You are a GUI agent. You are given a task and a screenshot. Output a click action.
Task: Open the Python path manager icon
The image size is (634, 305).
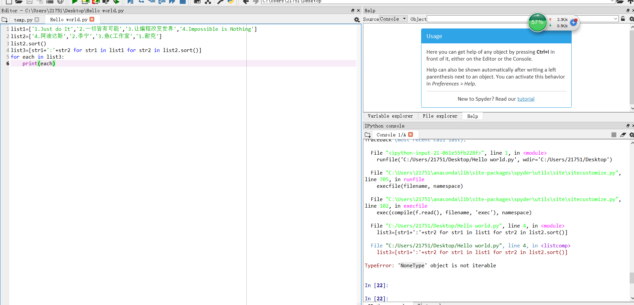click(x=230, y=2)
